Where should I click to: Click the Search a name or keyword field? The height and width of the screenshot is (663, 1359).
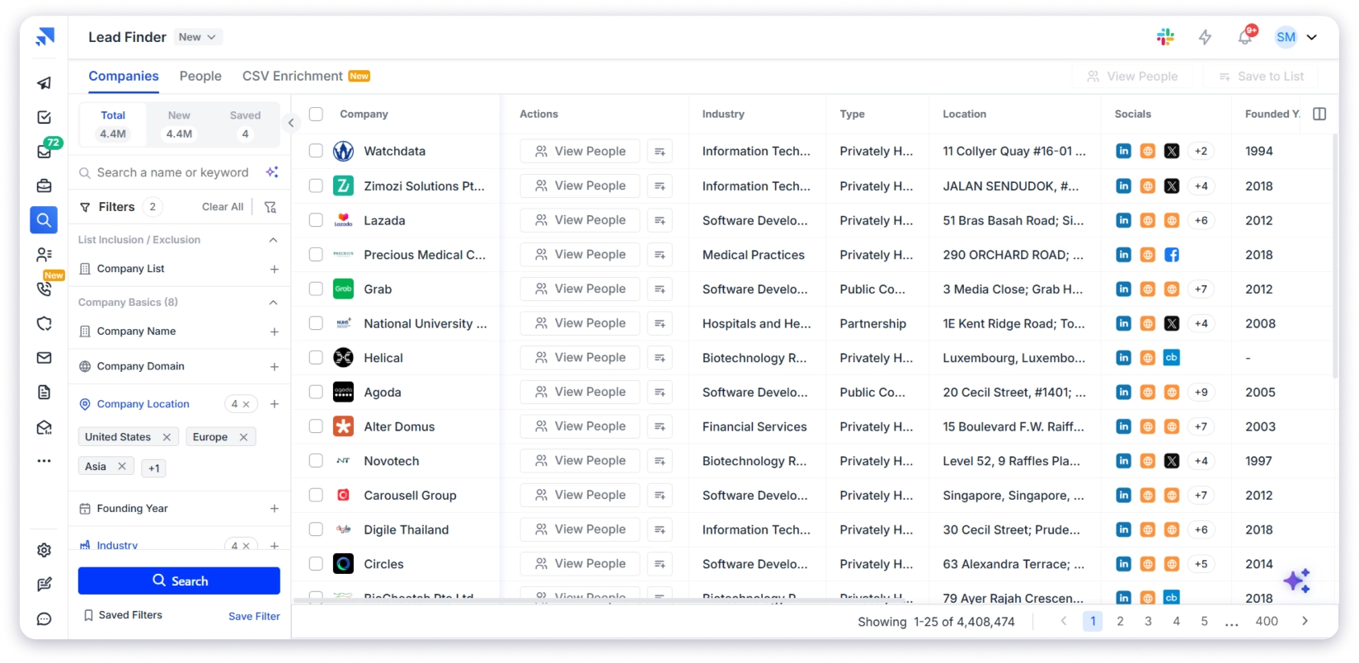172,172
